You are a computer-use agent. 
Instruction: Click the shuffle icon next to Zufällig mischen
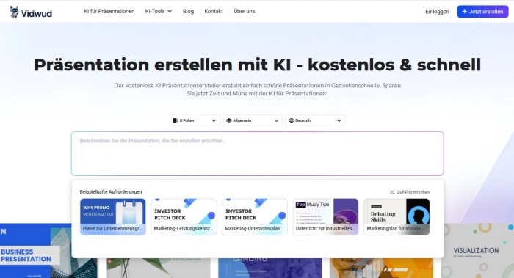point(392,192)
